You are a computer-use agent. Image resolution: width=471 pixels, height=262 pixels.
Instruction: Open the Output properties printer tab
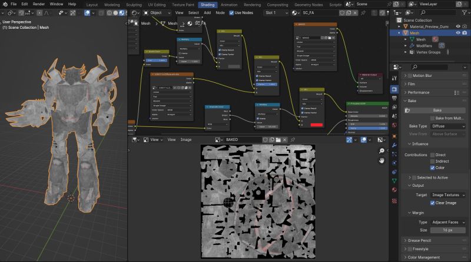tap(394, 98)
